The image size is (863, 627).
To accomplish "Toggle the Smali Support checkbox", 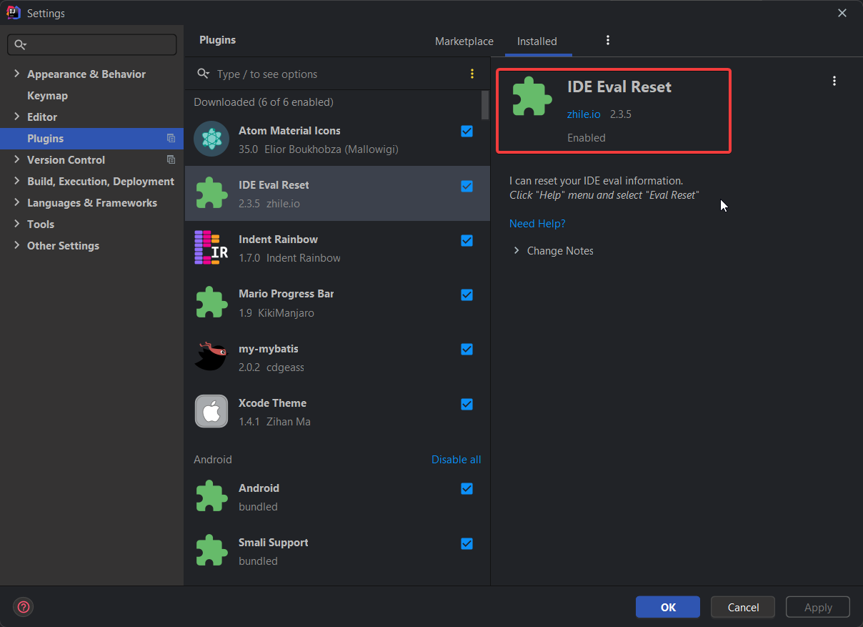I will [467, 543].
